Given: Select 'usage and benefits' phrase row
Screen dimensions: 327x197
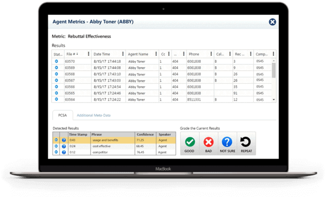Looking at the screenshot, I should pyautogui.click(x=114, y=140).
